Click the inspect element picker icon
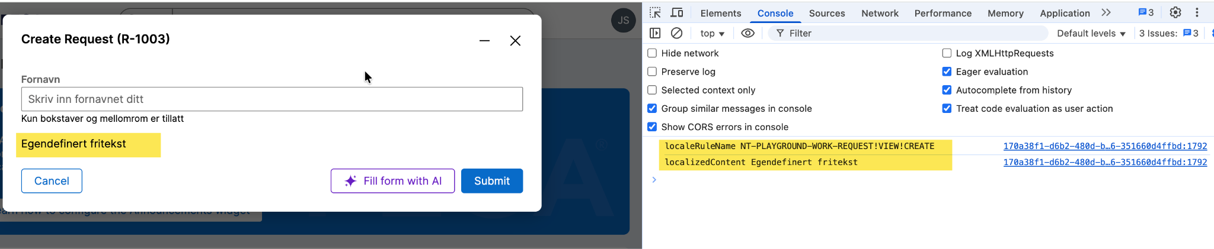Screen dimensions: 1214x249 655,12
